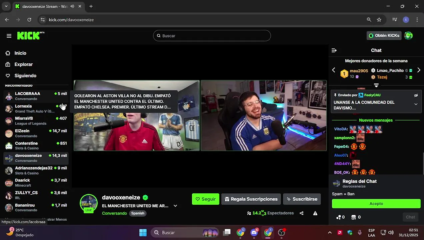Collapse the chat panel with the arrow icon
Screen dimensions: 424x240
click(x=334, y=50)
